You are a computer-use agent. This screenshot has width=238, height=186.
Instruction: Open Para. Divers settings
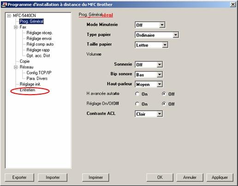click(37, 78)
